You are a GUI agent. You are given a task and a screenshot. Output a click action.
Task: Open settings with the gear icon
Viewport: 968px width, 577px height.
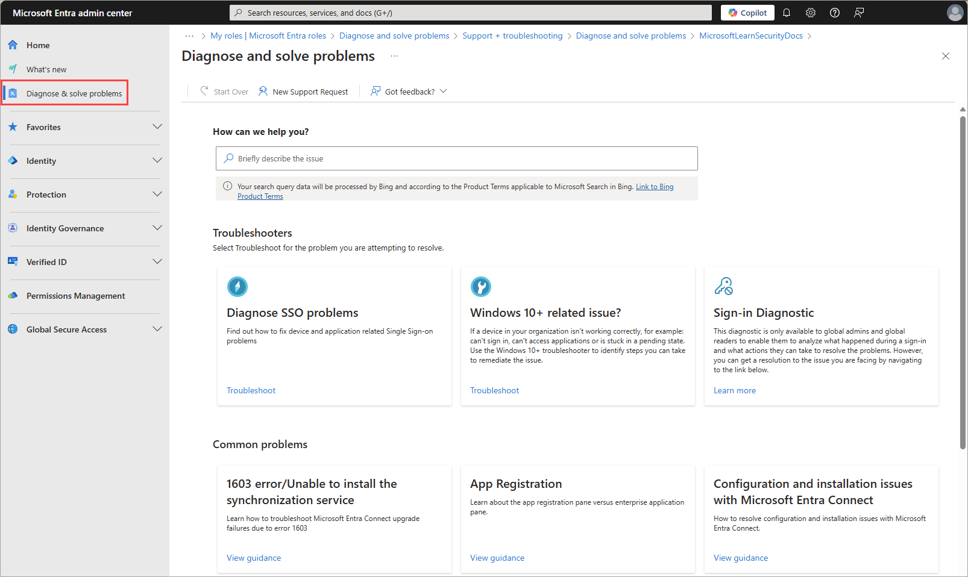tap(810, 12)
